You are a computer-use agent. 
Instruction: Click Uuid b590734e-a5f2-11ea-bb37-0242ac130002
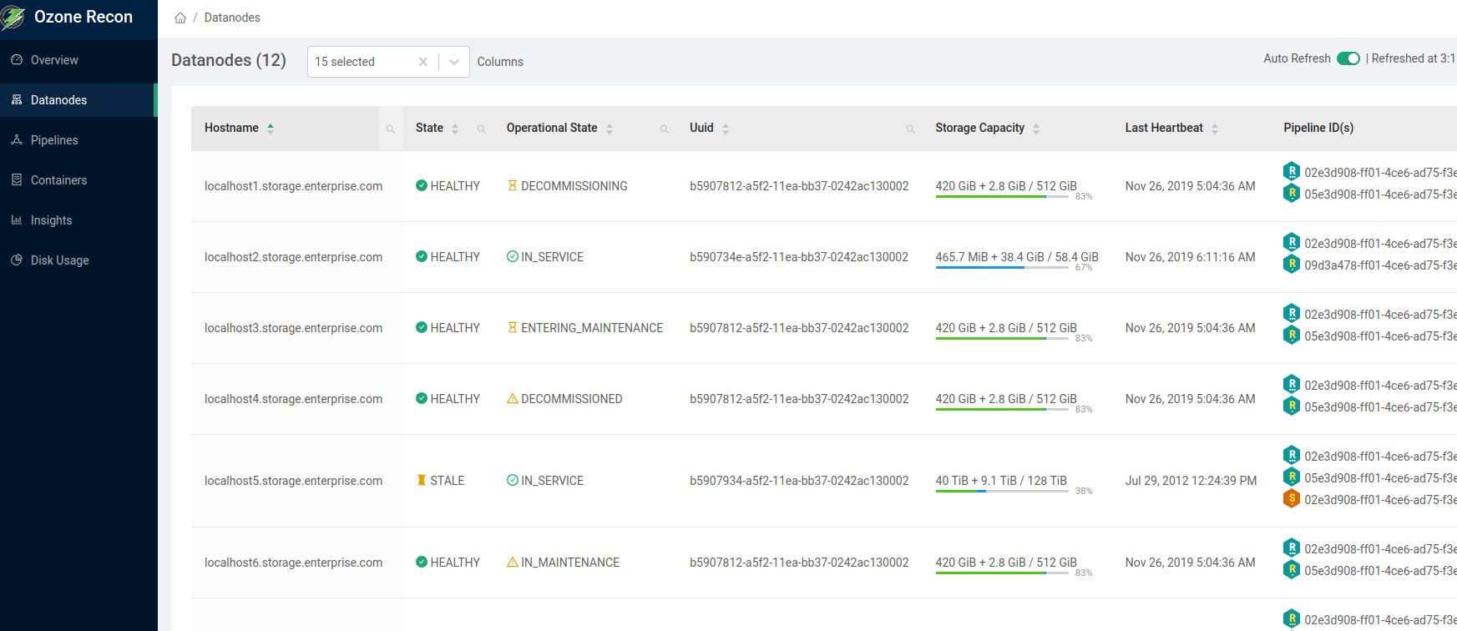[x=799, y=257]
